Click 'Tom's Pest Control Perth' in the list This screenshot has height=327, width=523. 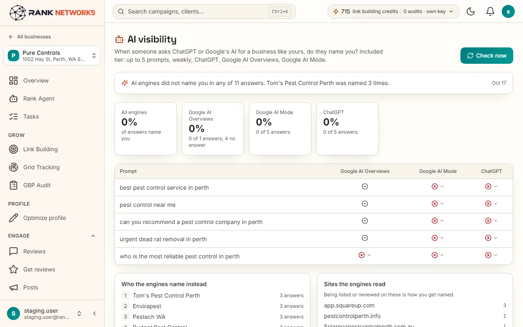click(x=166, y=296)
